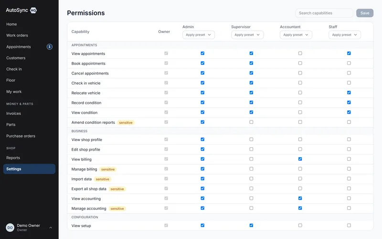Click the APPOINTMENTS section header

[x=85, y=45]
